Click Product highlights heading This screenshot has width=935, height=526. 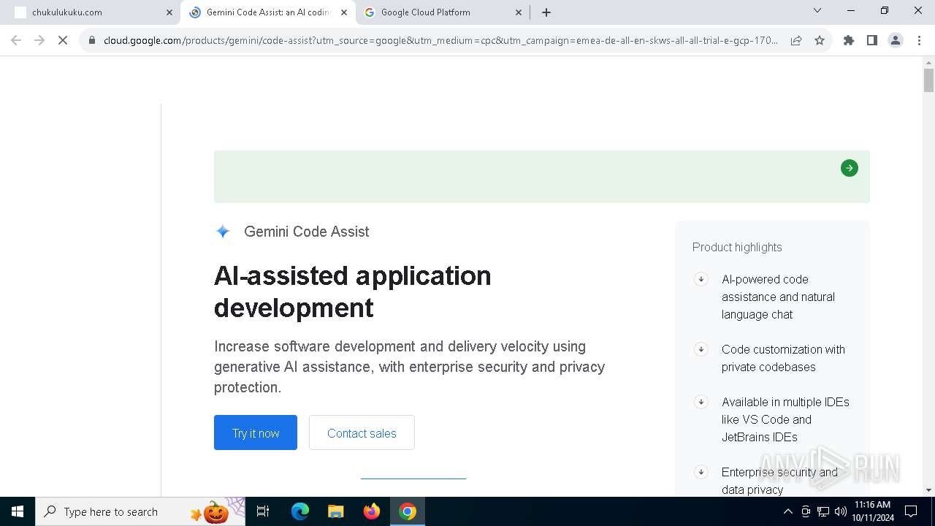(737, 247)
